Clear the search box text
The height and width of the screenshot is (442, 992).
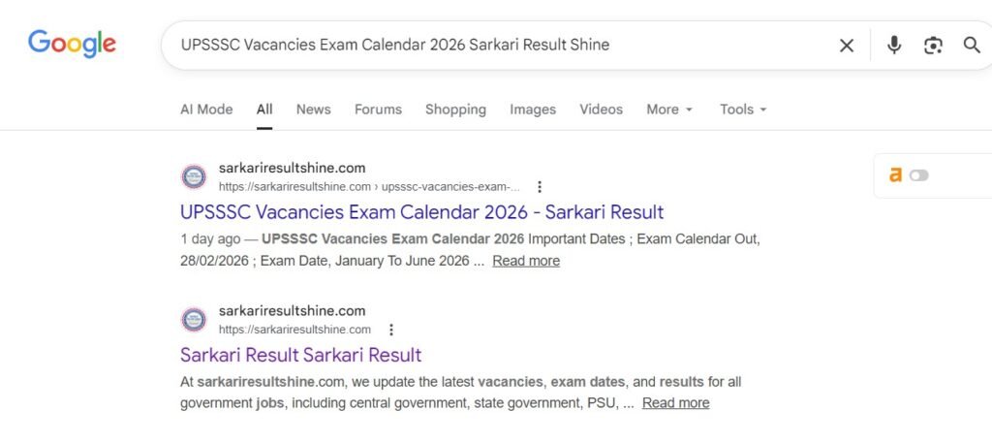point(847,45)
